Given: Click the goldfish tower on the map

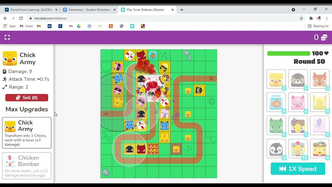Looking at the screenshot, I should 153,55.
